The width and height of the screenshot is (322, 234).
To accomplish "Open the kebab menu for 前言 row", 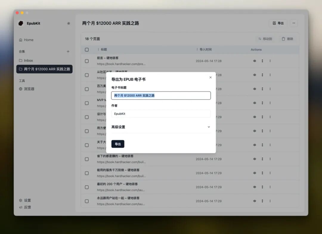I will 270,61.
